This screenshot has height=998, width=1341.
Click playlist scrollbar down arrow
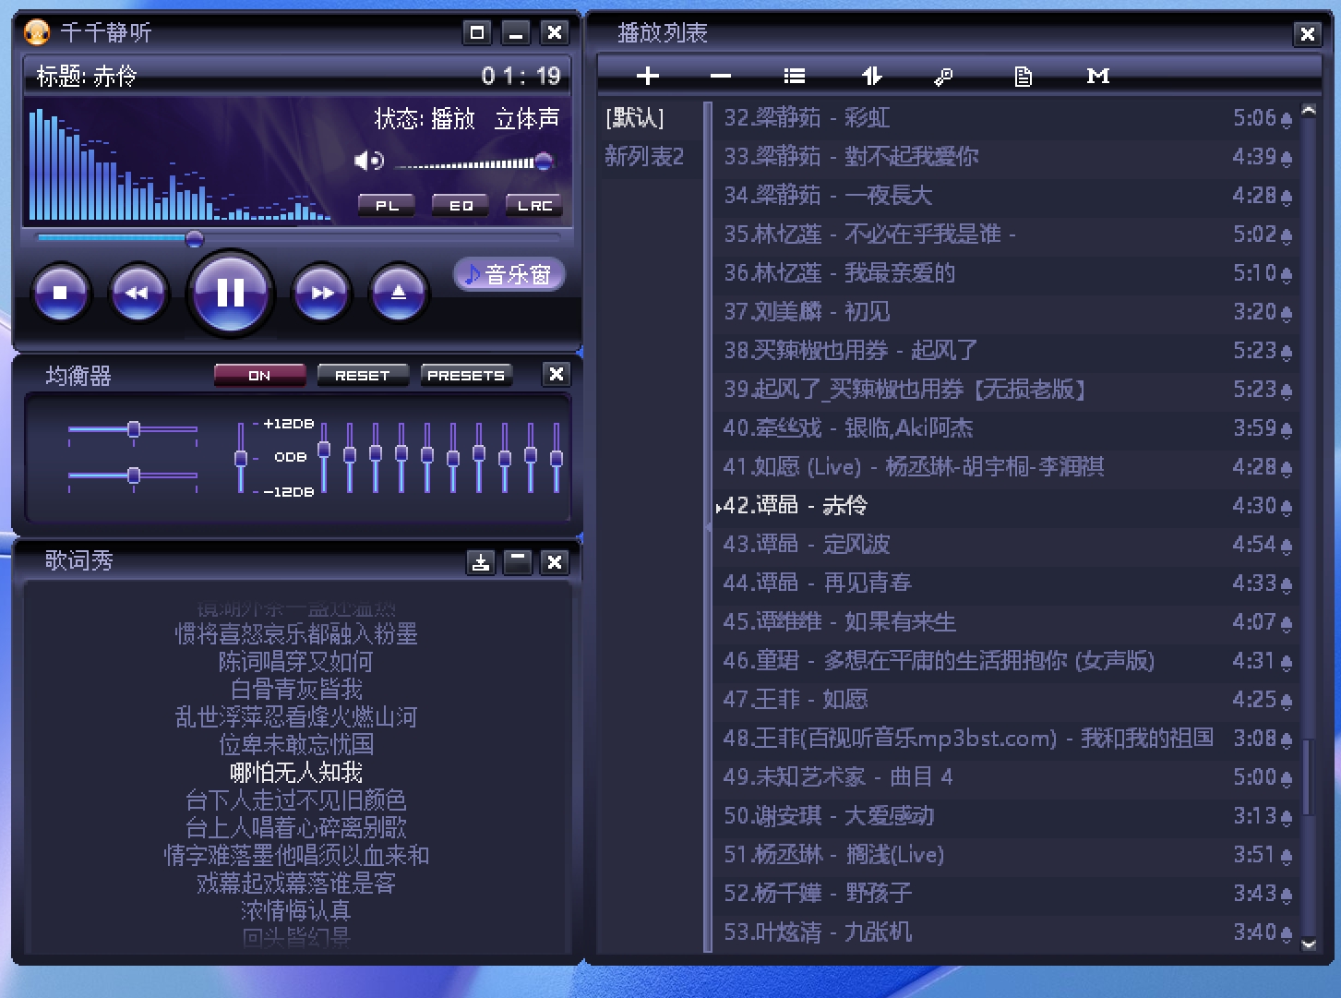pos(1309,944)
